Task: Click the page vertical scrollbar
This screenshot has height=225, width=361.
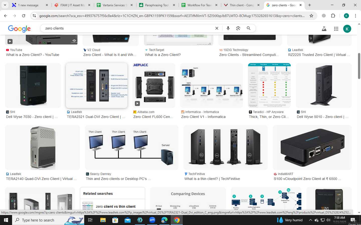Action: point(359,66)
